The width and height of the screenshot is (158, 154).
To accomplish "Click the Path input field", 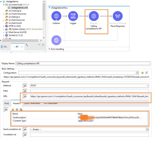I will coord(89,91).
